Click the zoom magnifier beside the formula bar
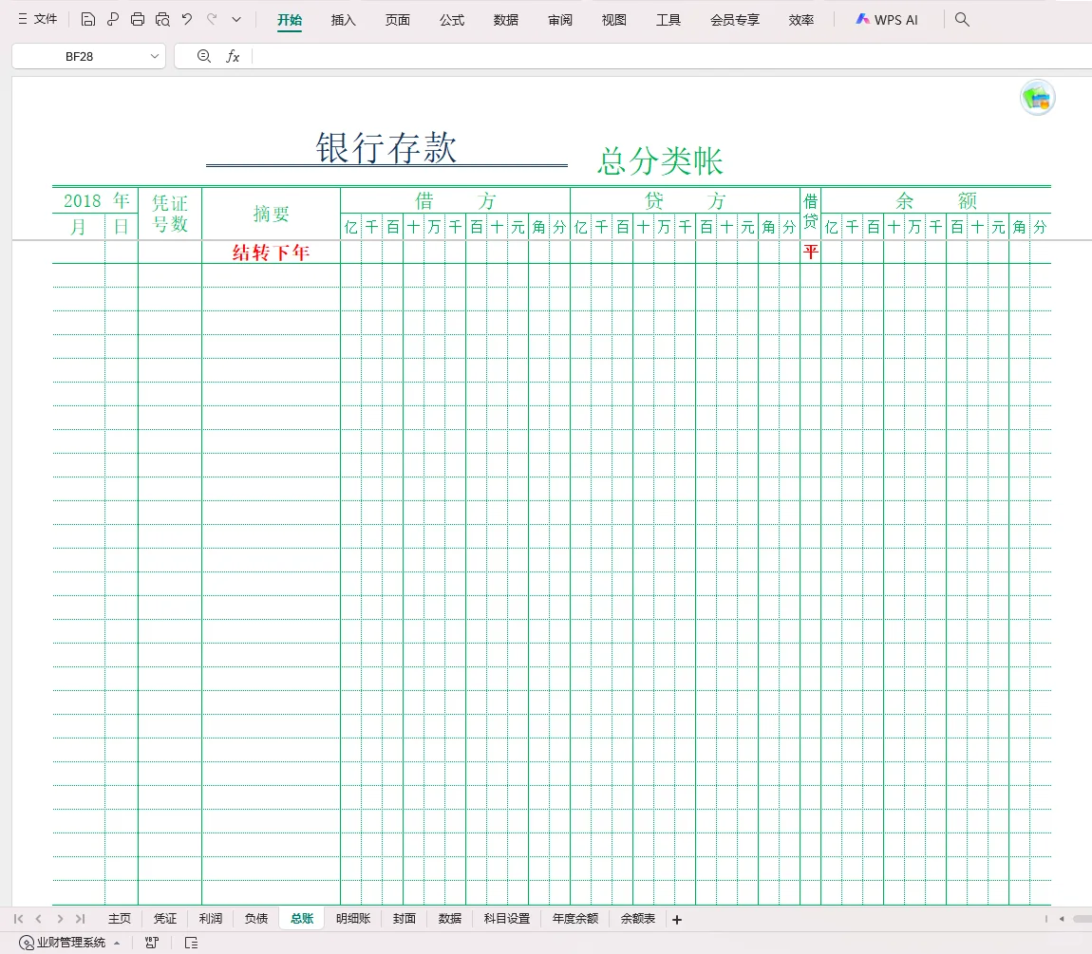The image size is (1092, 954). (204, 56)
